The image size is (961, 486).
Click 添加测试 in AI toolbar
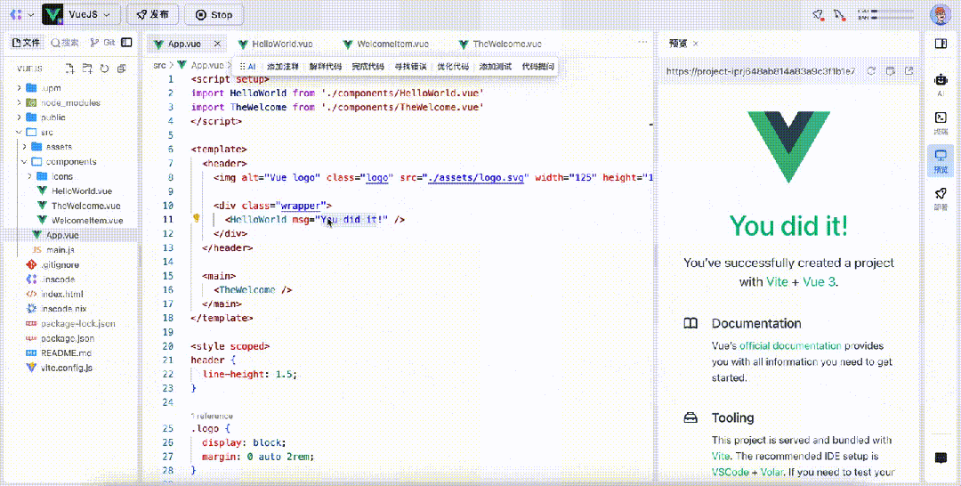click(x=496, y=67)
